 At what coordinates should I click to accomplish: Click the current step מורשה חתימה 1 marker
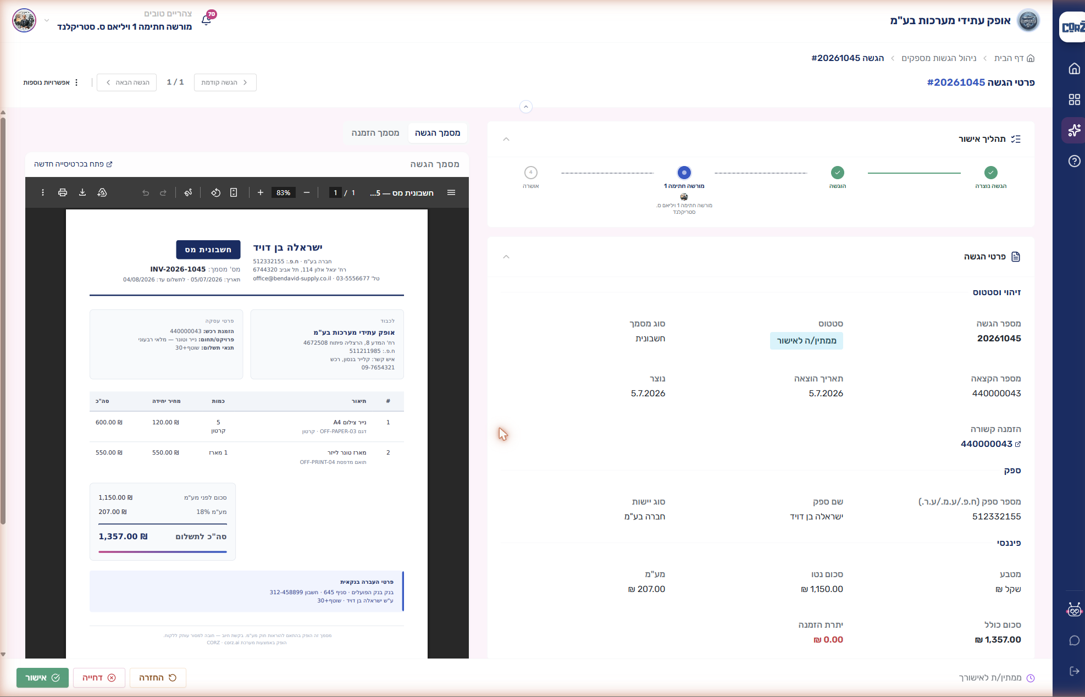coord(684,173)
